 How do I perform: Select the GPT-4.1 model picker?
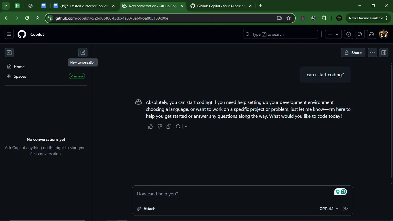click(x=329, y=209)
